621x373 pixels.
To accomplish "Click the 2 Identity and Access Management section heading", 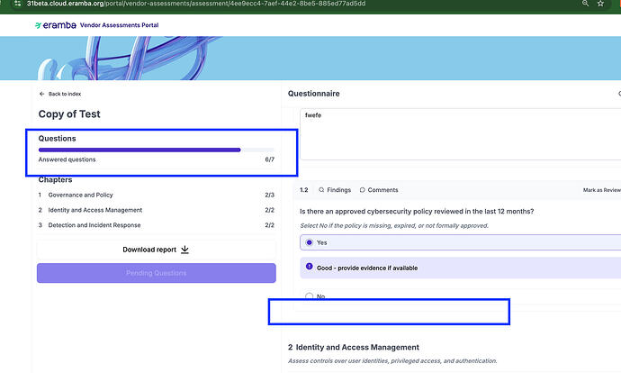I will (354, 347).
